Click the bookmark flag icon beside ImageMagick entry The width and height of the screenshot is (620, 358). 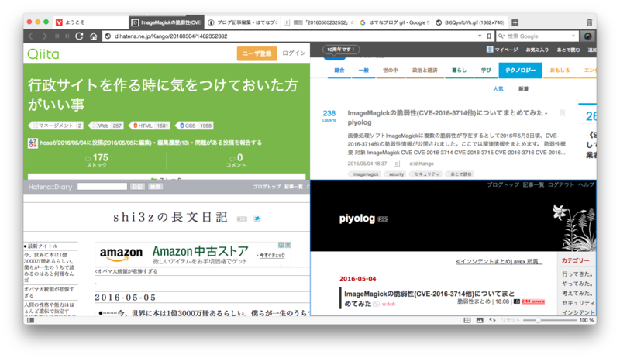tap(562, 113)
